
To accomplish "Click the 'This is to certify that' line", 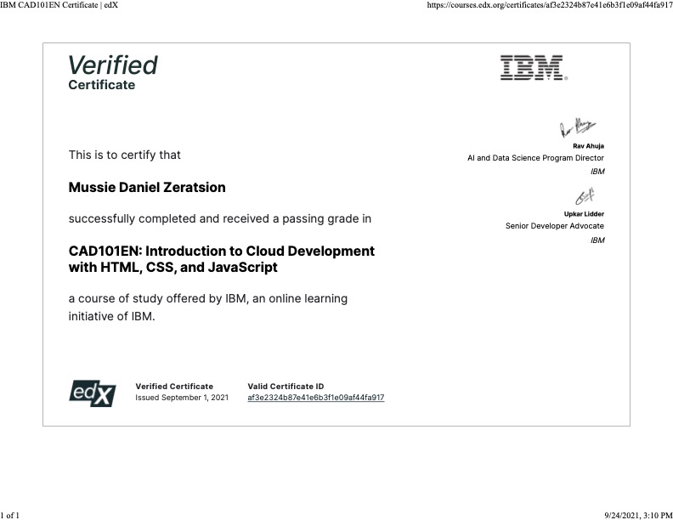I will tap(124, 155).
